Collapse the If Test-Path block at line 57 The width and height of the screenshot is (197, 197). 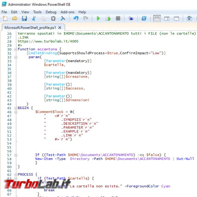point(16,155)
